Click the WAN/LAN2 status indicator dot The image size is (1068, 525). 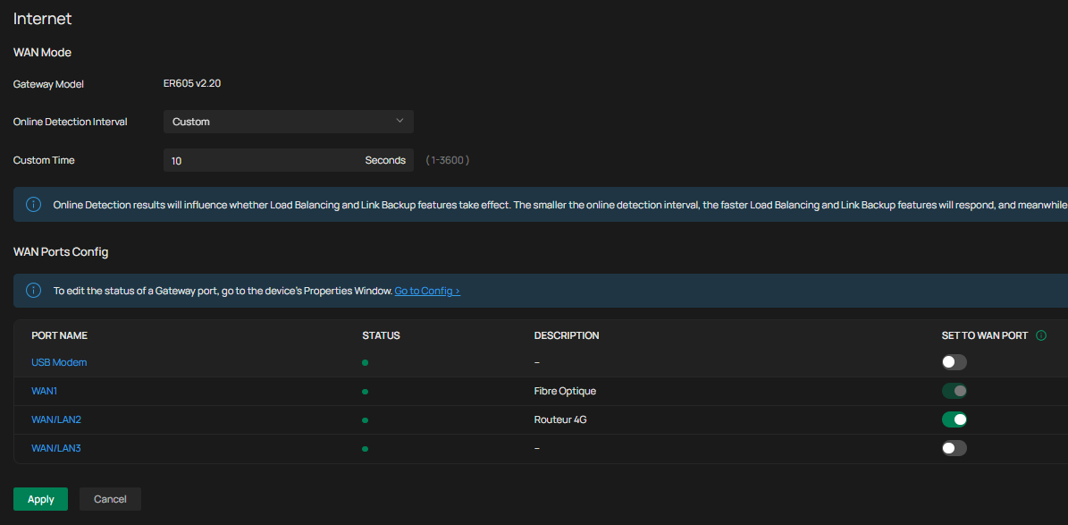point(366,420)
